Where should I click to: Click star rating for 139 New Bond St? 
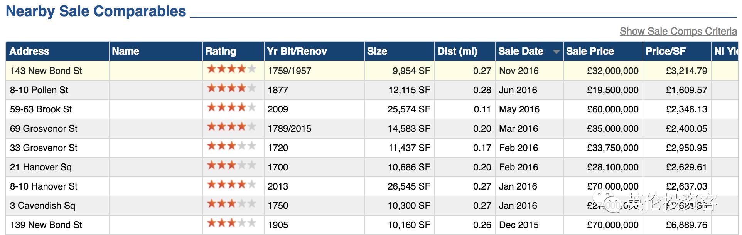point(231,223)
